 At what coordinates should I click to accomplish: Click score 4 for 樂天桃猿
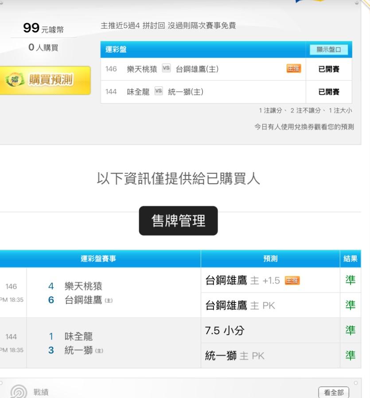(x=51, y=286)
